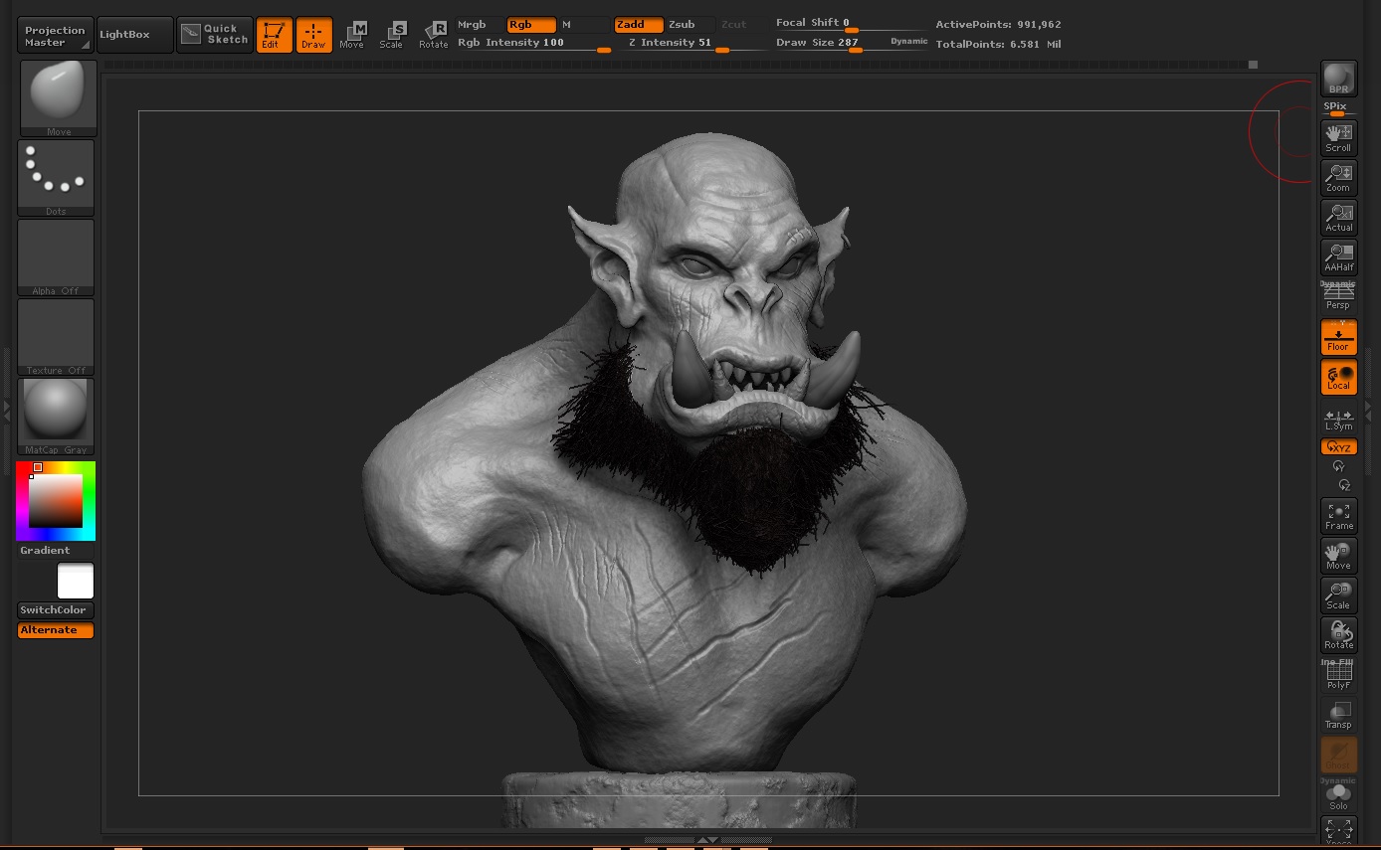The image size is (1381, 850).
Task: Click the SwitchColor button
Action: click(56, 610)
